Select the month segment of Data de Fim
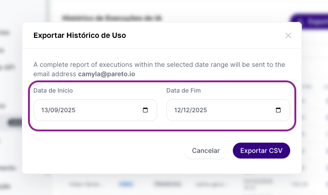Screen dimensions: 328x195 click(x=188, y=111)
